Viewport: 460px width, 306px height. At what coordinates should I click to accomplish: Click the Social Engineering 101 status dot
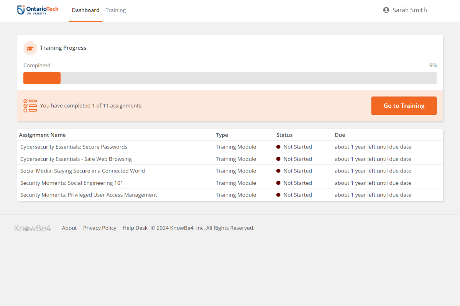(278, 183)
